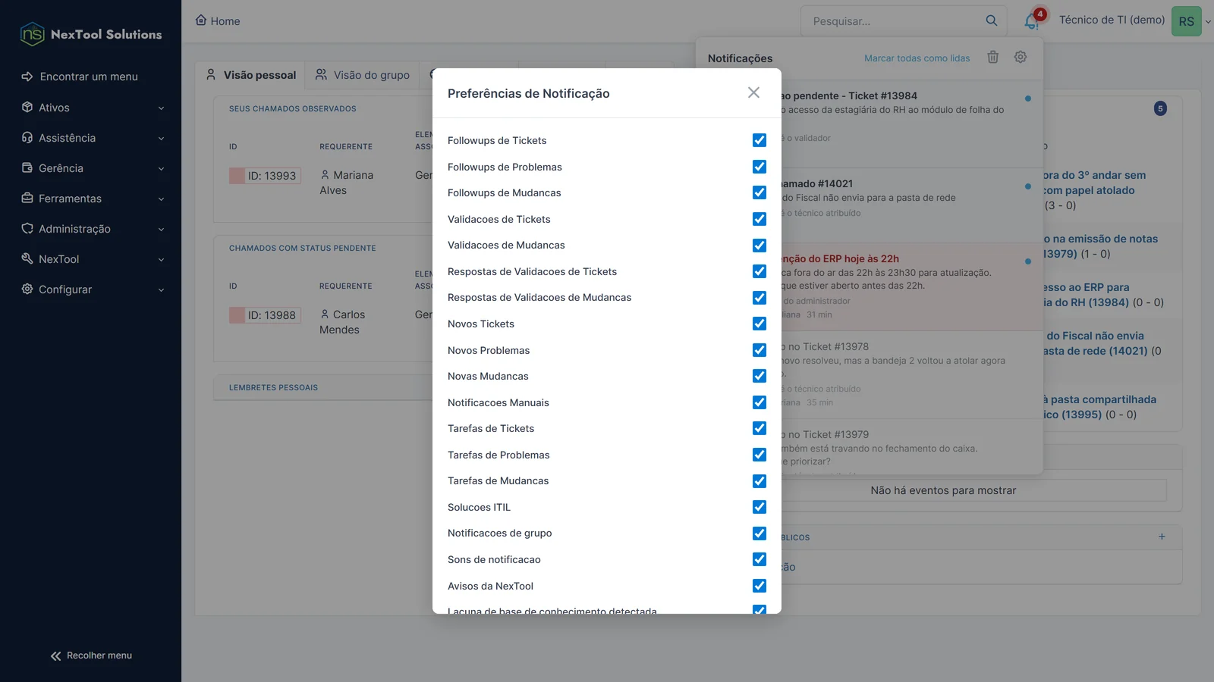
Task: Click Marcar todas como lidas link
Action: (x=917, y=58)
